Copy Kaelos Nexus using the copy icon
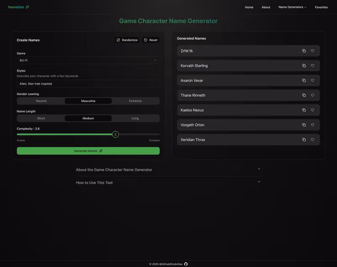This screenshot has height=267, width=337. click(304, 110)
